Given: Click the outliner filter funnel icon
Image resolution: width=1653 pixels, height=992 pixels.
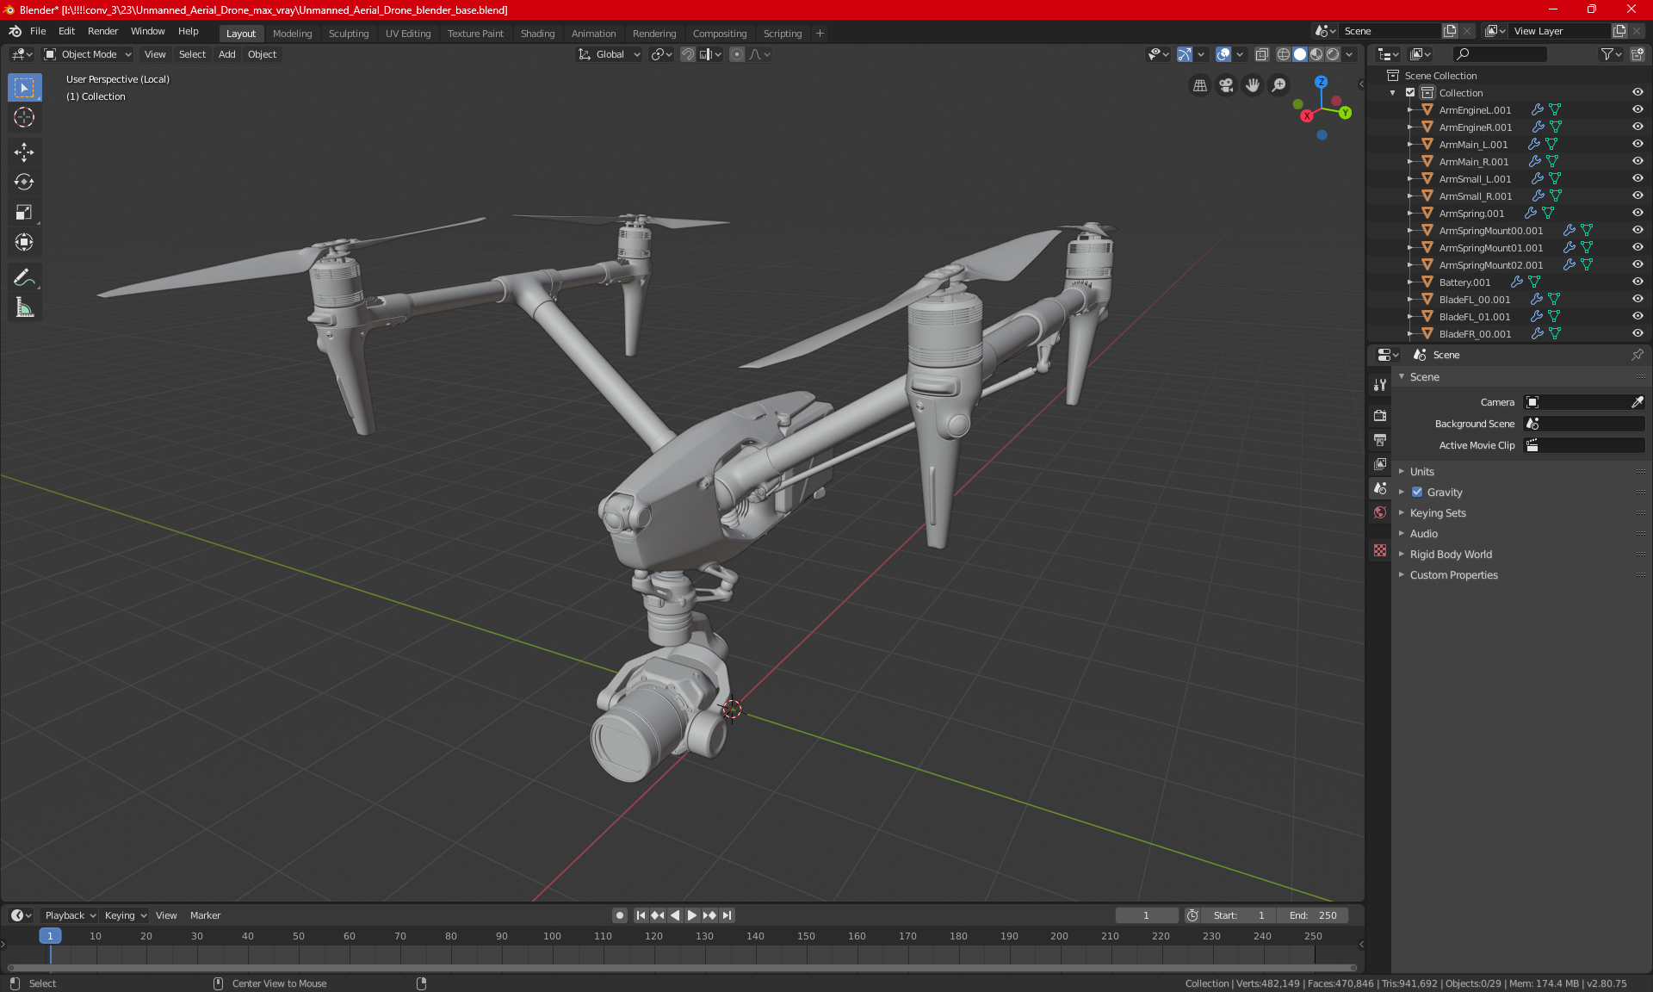Looking at the screenshot, I should (x=1611, y=54).
